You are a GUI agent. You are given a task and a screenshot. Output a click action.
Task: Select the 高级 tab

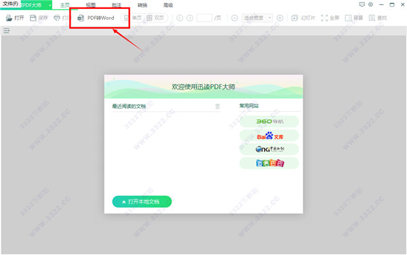168,5
